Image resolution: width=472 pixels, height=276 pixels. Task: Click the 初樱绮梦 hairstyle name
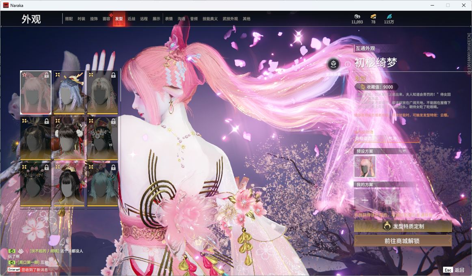pos(376,63)
